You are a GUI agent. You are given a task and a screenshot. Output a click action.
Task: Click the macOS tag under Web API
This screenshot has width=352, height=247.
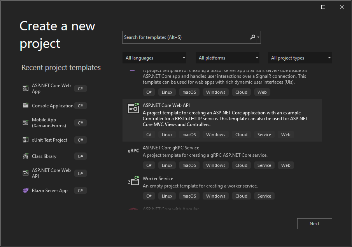click(x=189, y=135)
